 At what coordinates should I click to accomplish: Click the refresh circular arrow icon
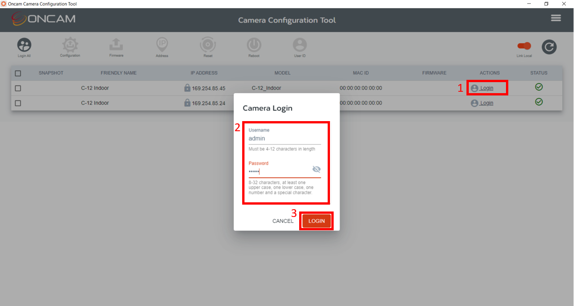click(x=549, y=47)
